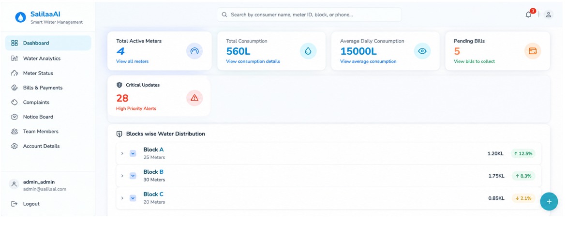Follow the View consumption details link

point(253,61)
